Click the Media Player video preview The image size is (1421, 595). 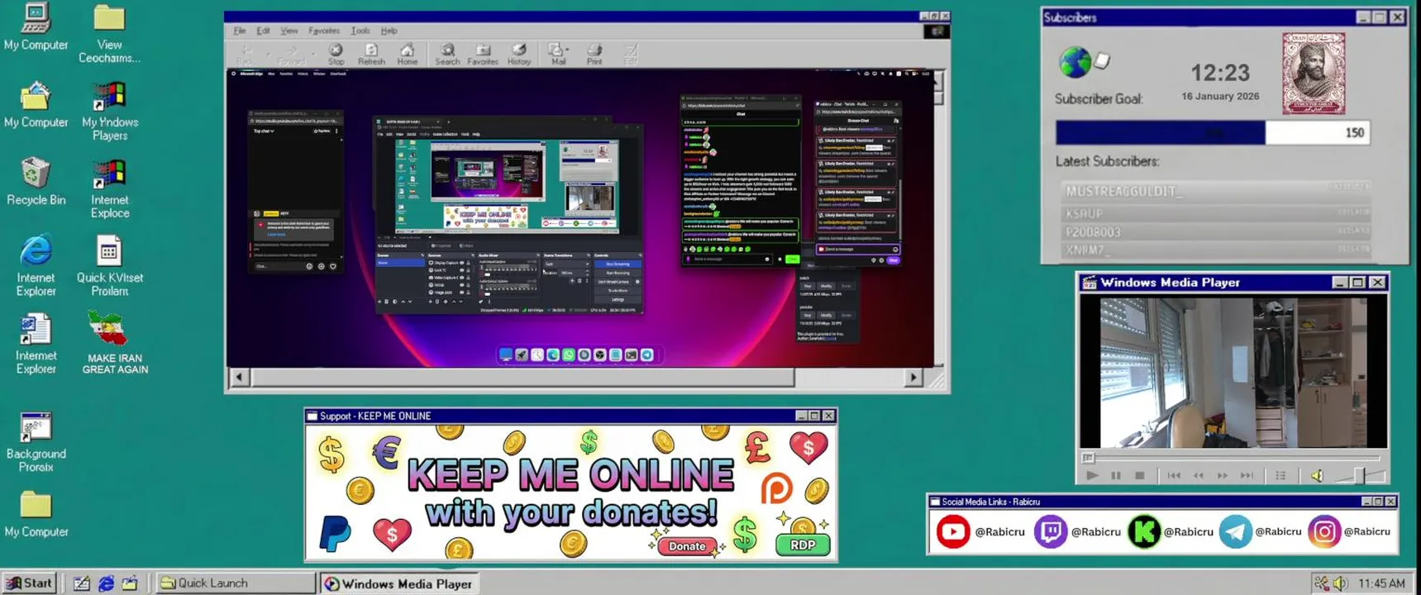point(1233,373)
